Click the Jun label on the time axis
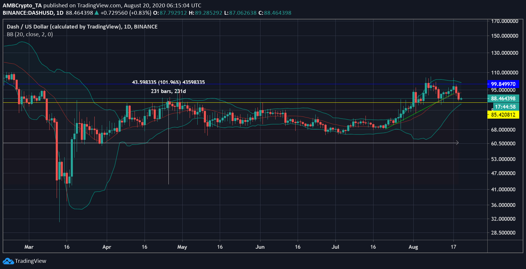Image resolution: width=526 pixels, height=269 pixels. pyautogui.click(x=260, y=247)
